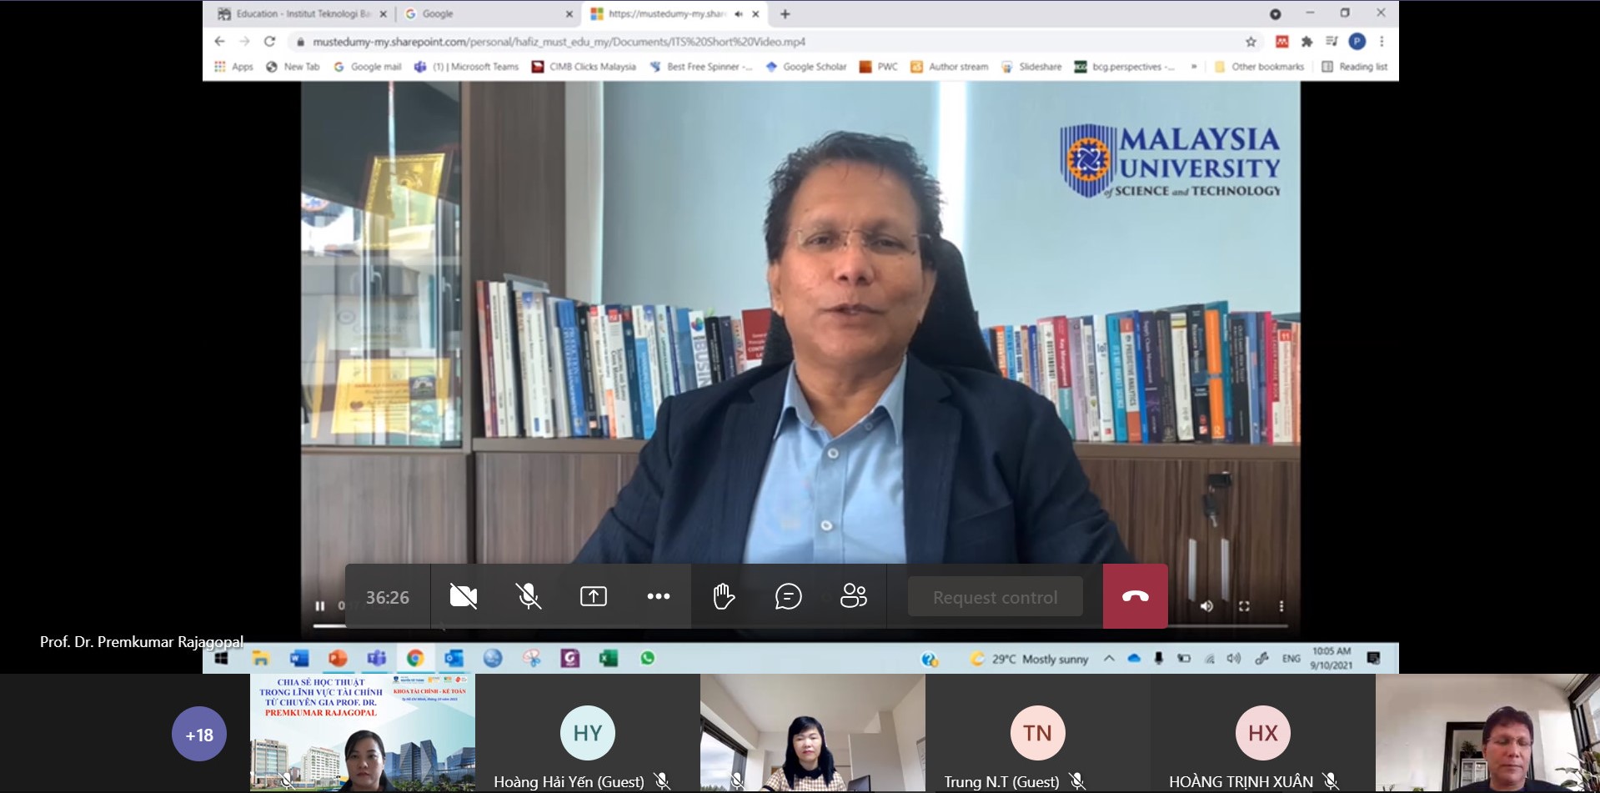Pause the shared video playback
This screenshot has height=793, width=1600.
pyautogui.click(x=319, y=606)
